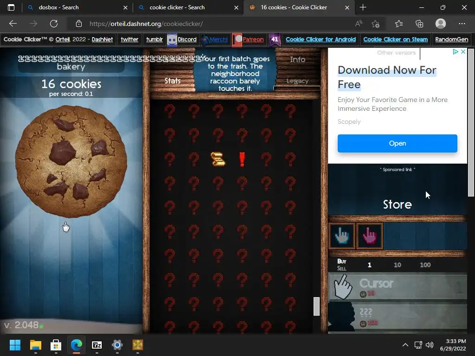Open the Info menu

(x=297, y=60)
